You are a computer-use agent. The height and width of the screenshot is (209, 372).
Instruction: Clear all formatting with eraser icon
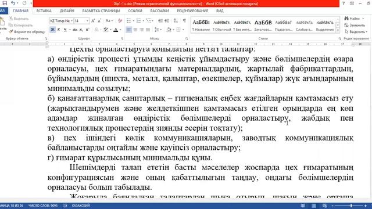[120, 21]
